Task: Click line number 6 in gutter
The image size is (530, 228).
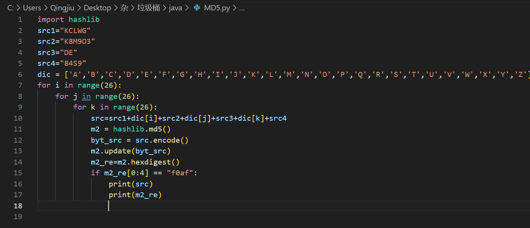Action: point(20,74)
